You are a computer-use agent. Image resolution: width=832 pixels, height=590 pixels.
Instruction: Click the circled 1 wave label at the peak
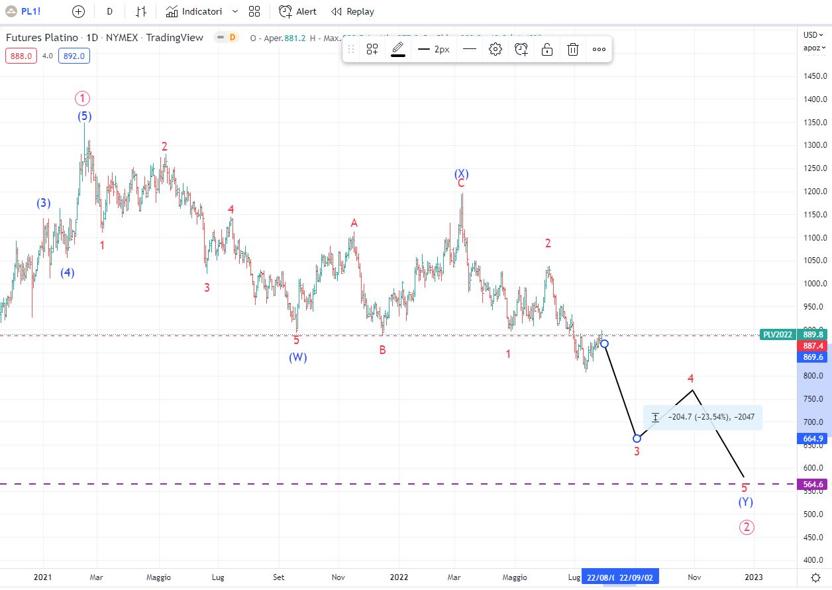(82, 99)
